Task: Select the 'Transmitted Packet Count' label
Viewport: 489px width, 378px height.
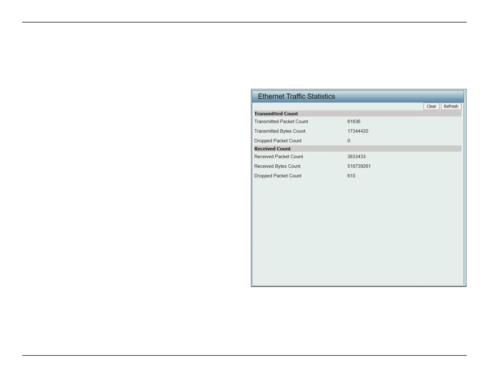Action: point(281,122)
